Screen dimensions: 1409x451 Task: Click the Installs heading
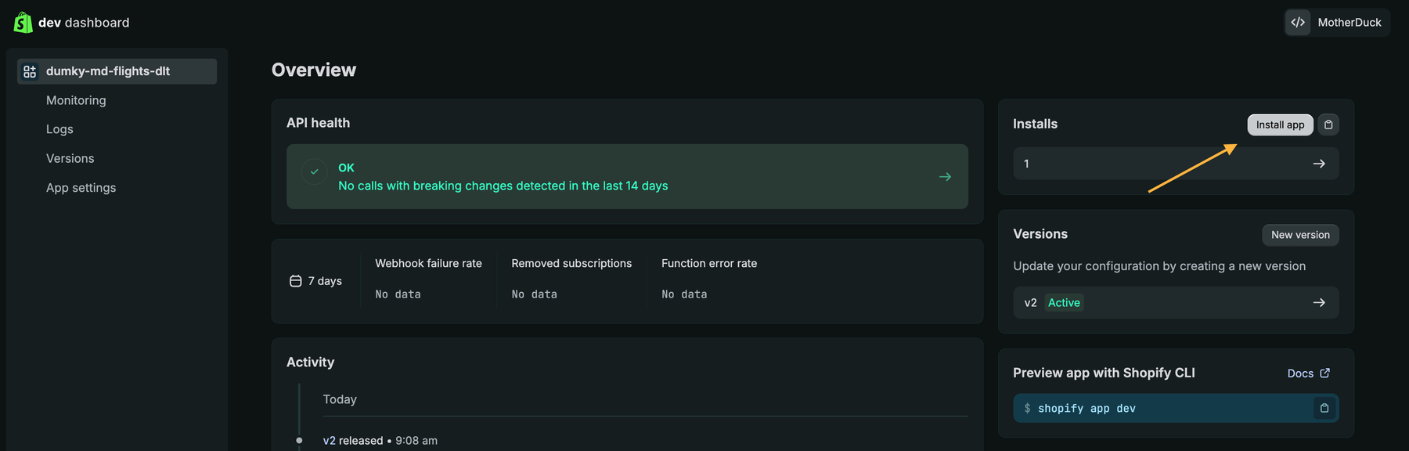pyautogui.click(x=1035, y=124)
